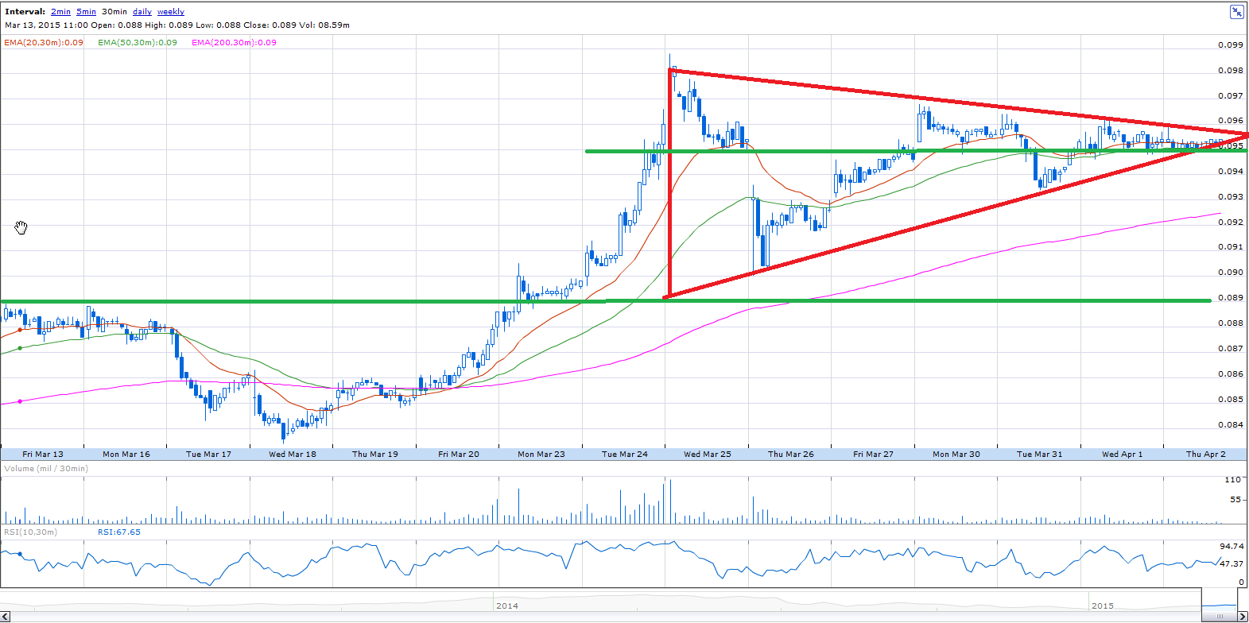
Task: Click the Tue Mar 24 date label
Action: pos(625,455)
